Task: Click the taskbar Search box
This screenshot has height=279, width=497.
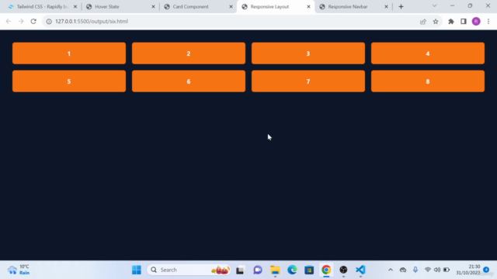Action: coord(189,270)
